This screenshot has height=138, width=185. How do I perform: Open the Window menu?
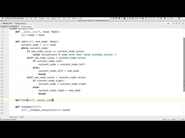[75, 18]
